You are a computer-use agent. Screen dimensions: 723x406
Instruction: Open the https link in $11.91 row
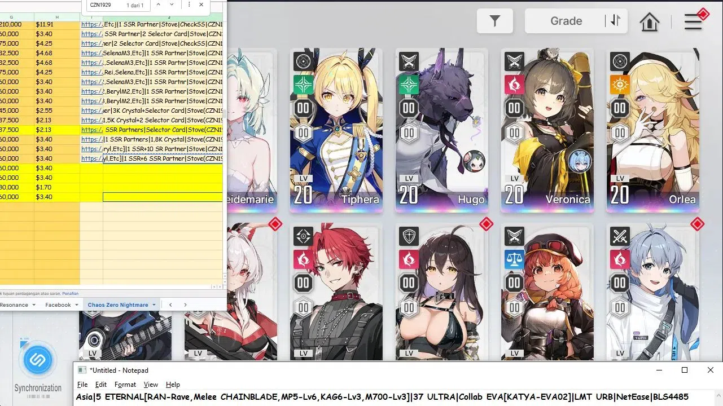pyautogui.click(x=92, y=24)
